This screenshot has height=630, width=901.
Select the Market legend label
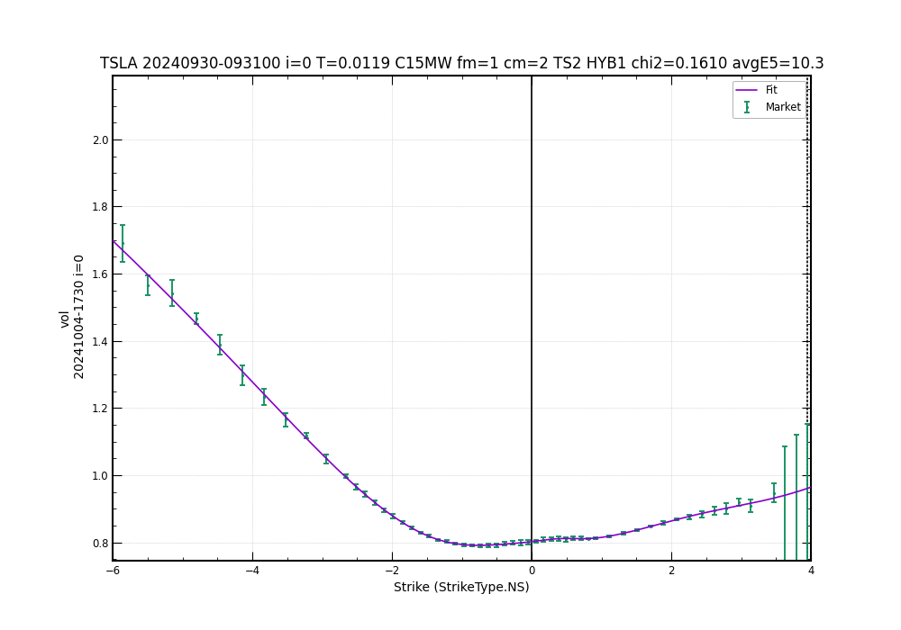click(782, 107)
